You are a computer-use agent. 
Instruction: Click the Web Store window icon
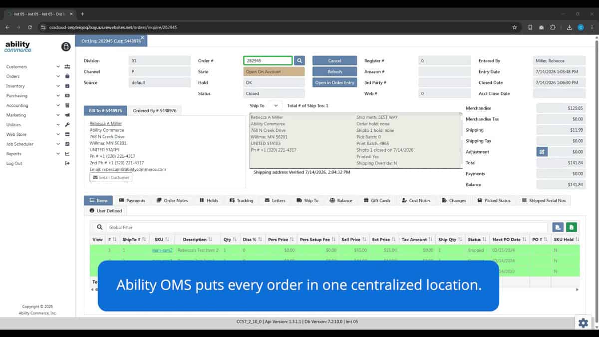pos(67,134)
